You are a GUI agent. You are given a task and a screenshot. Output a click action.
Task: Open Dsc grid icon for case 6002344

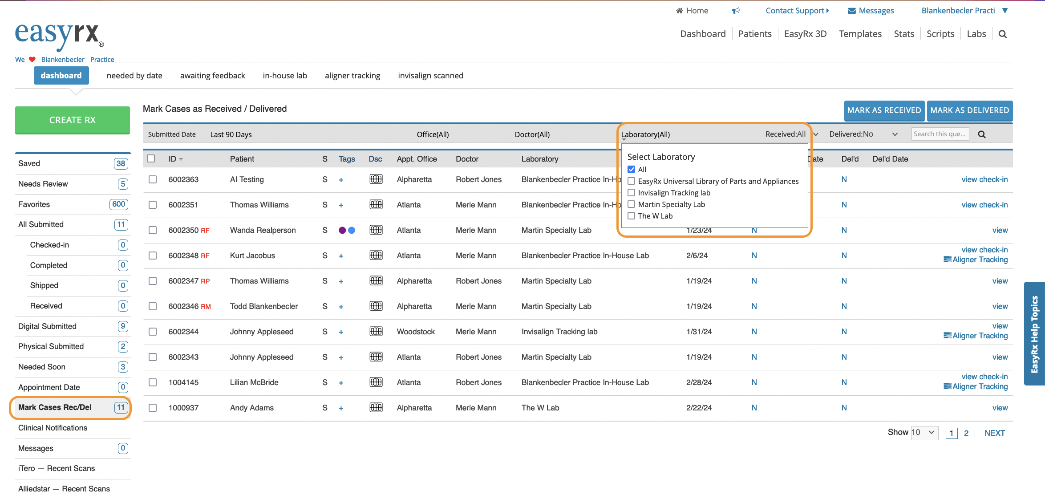[x=376, y=332]
